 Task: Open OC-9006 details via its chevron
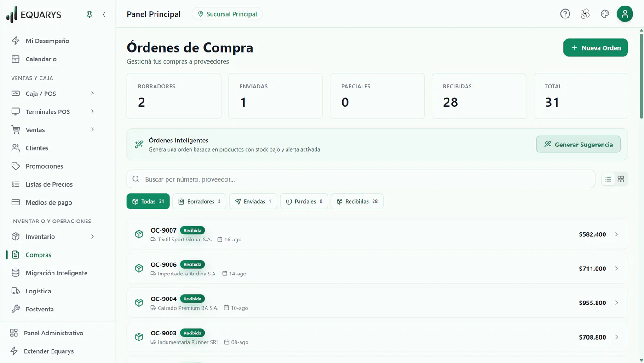617,268
